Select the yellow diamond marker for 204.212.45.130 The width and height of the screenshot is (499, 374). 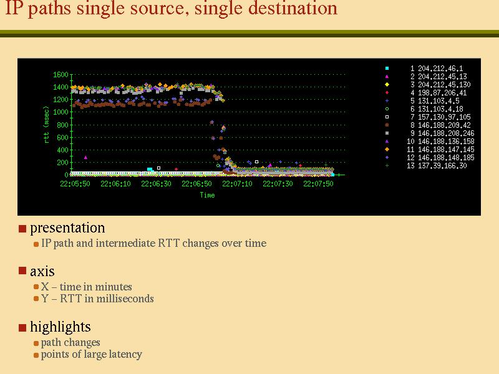coord(387,84)
